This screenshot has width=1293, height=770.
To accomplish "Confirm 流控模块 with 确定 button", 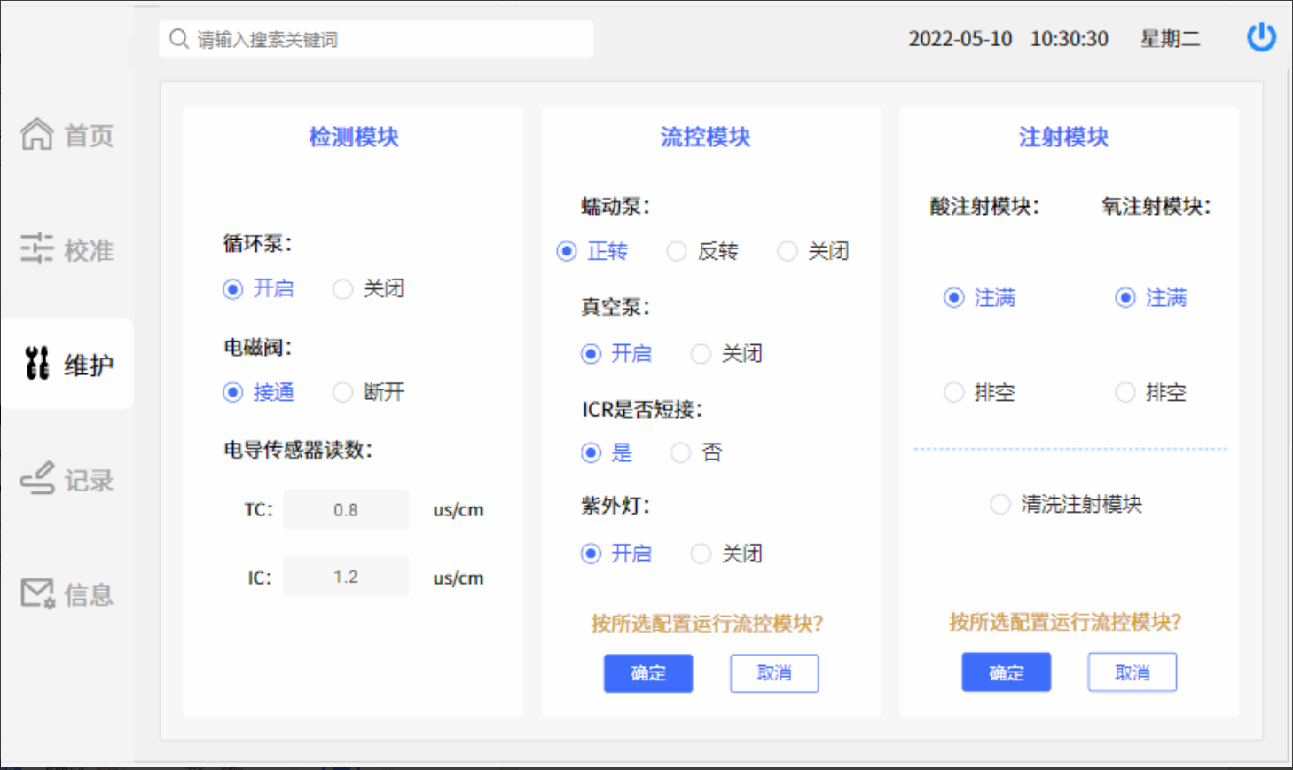I will point(648,673).
